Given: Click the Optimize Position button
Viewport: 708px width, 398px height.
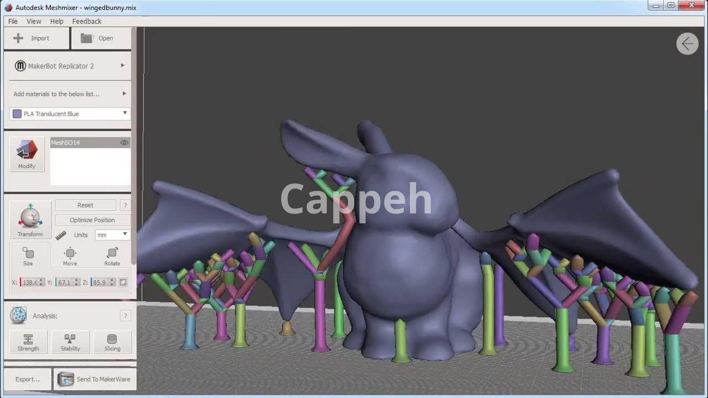Looking at the screenshot, I should click(x=92, y=220).
